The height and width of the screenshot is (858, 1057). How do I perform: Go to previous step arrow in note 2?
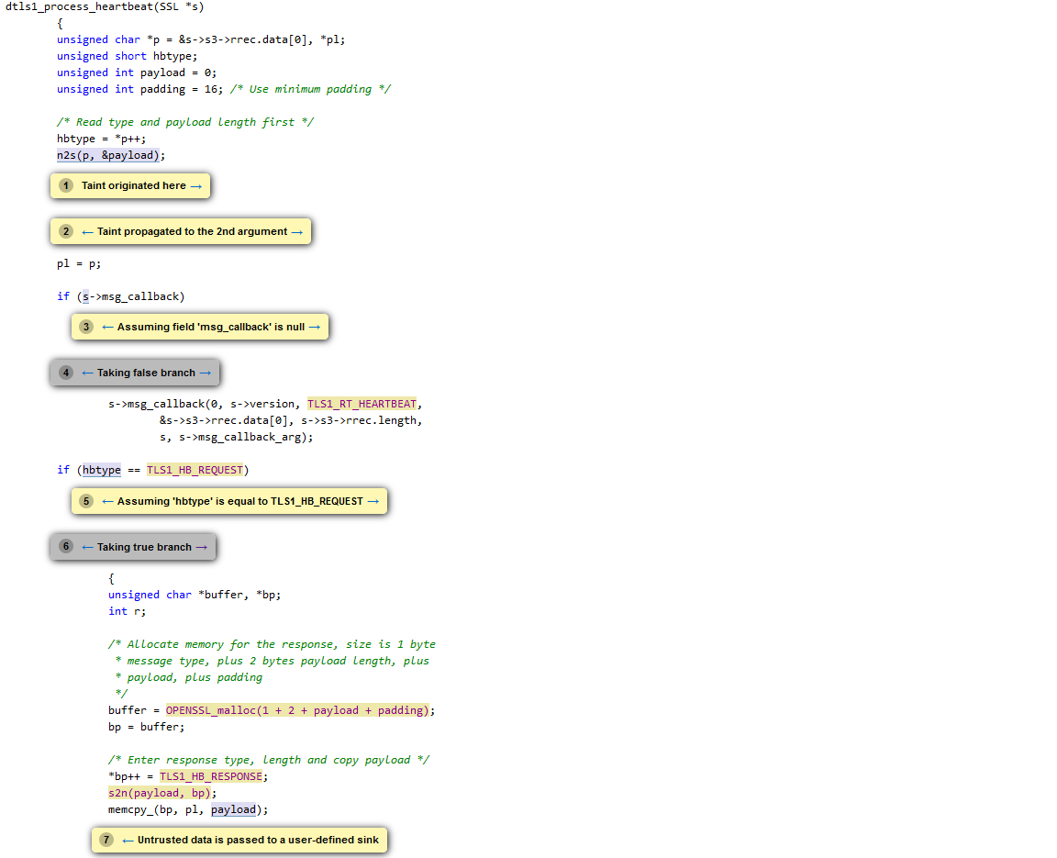click(x=88, y=232)
